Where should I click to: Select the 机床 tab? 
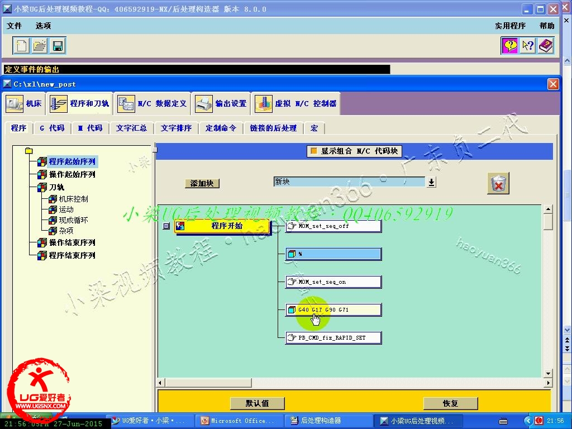click(x=24, y=103)
